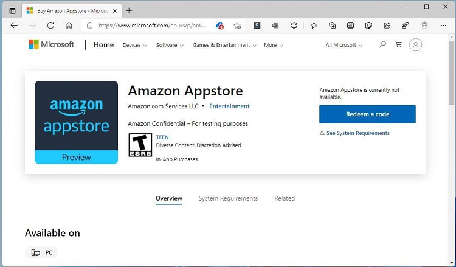Click the page vertical scrollbar thumb
Image resolution: width=456 pixels, height=267 pixels.
click(451, 73)
